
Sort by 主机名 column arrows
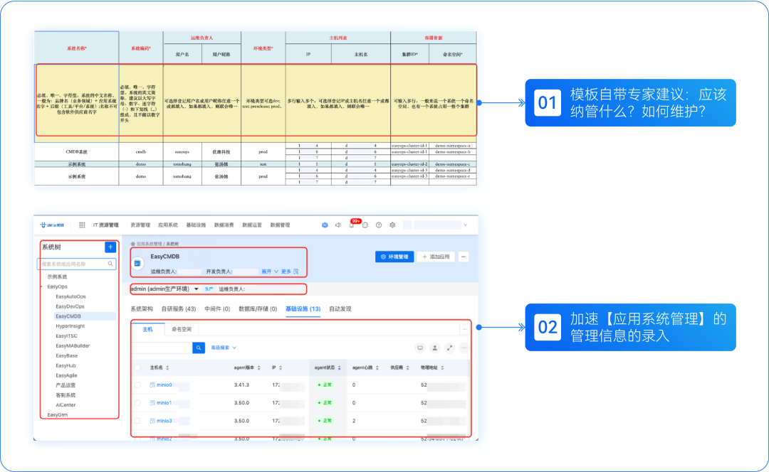167,368
